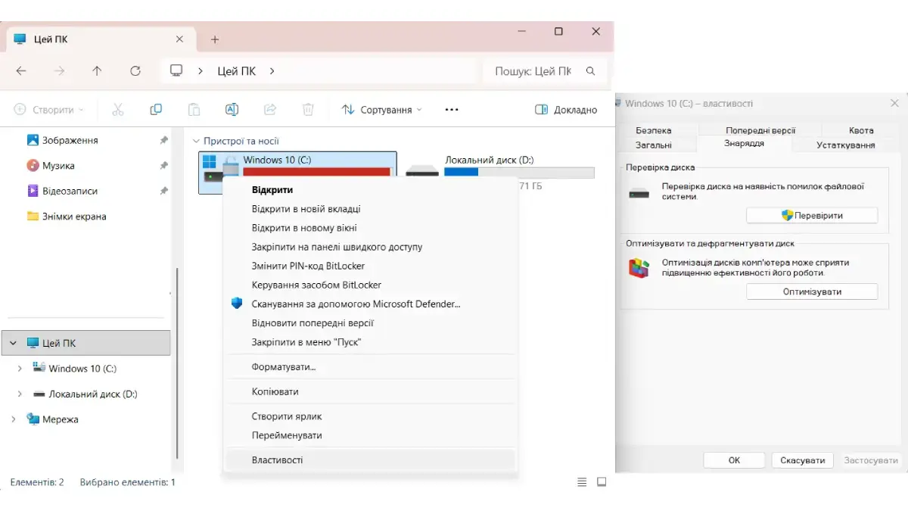The height and width of the screenshot is (511, 908).
Task: Click chevron before Цей ПК in address bar
Action: [201, 71]
